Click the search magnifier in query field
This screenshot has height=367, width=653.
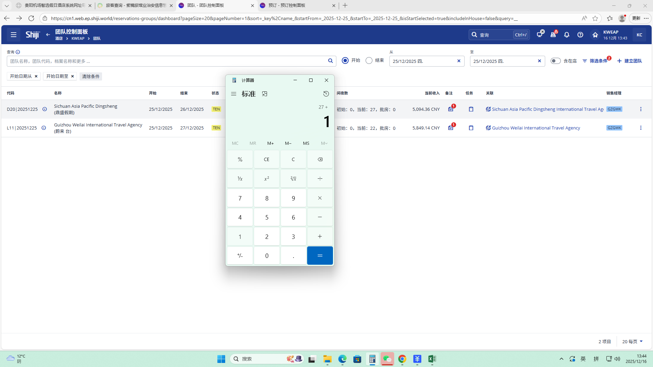(330, 61)
